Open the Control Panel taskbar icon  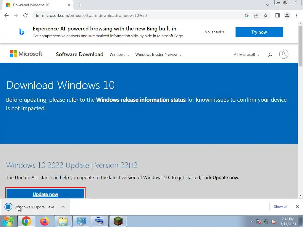[81, 221]
